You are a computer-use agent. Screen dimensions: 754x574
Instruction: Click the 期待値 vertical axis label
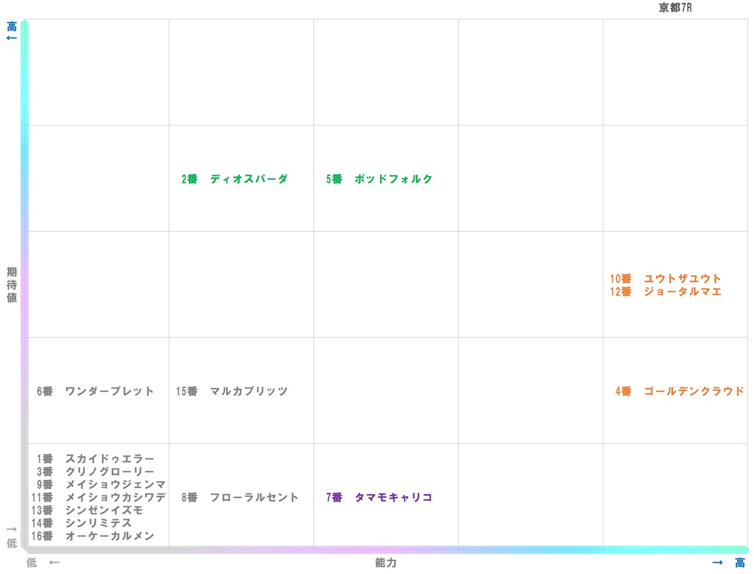tap(11, 284)
